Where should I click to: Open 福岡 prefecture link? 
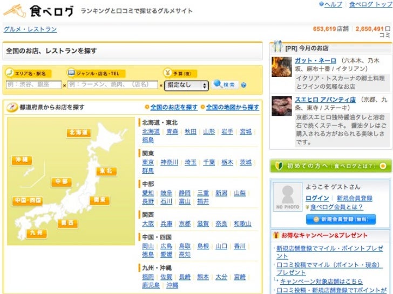coord(148,277)
